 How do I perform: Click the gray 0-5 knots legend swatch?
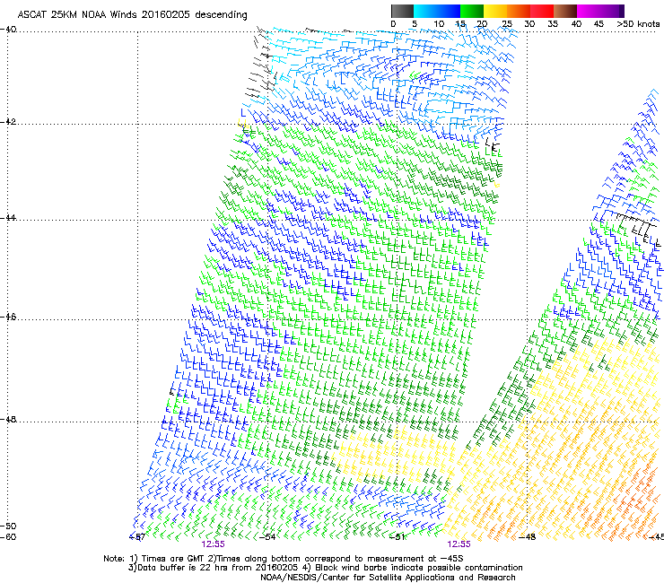[402, 11]
